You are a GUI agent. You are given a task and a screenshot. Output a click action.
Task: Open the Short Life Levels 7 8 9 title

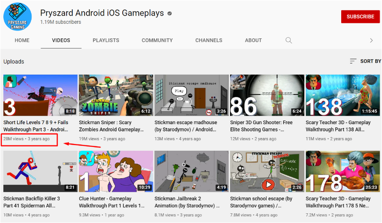[36, 126]
